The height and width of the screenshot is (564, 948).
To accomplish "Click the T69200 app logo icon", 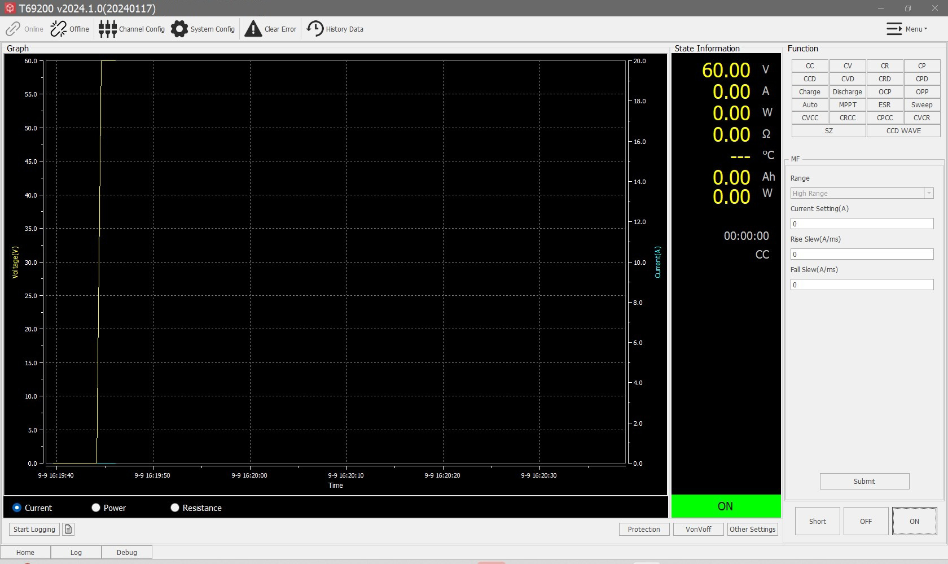I will pos(10,8).
